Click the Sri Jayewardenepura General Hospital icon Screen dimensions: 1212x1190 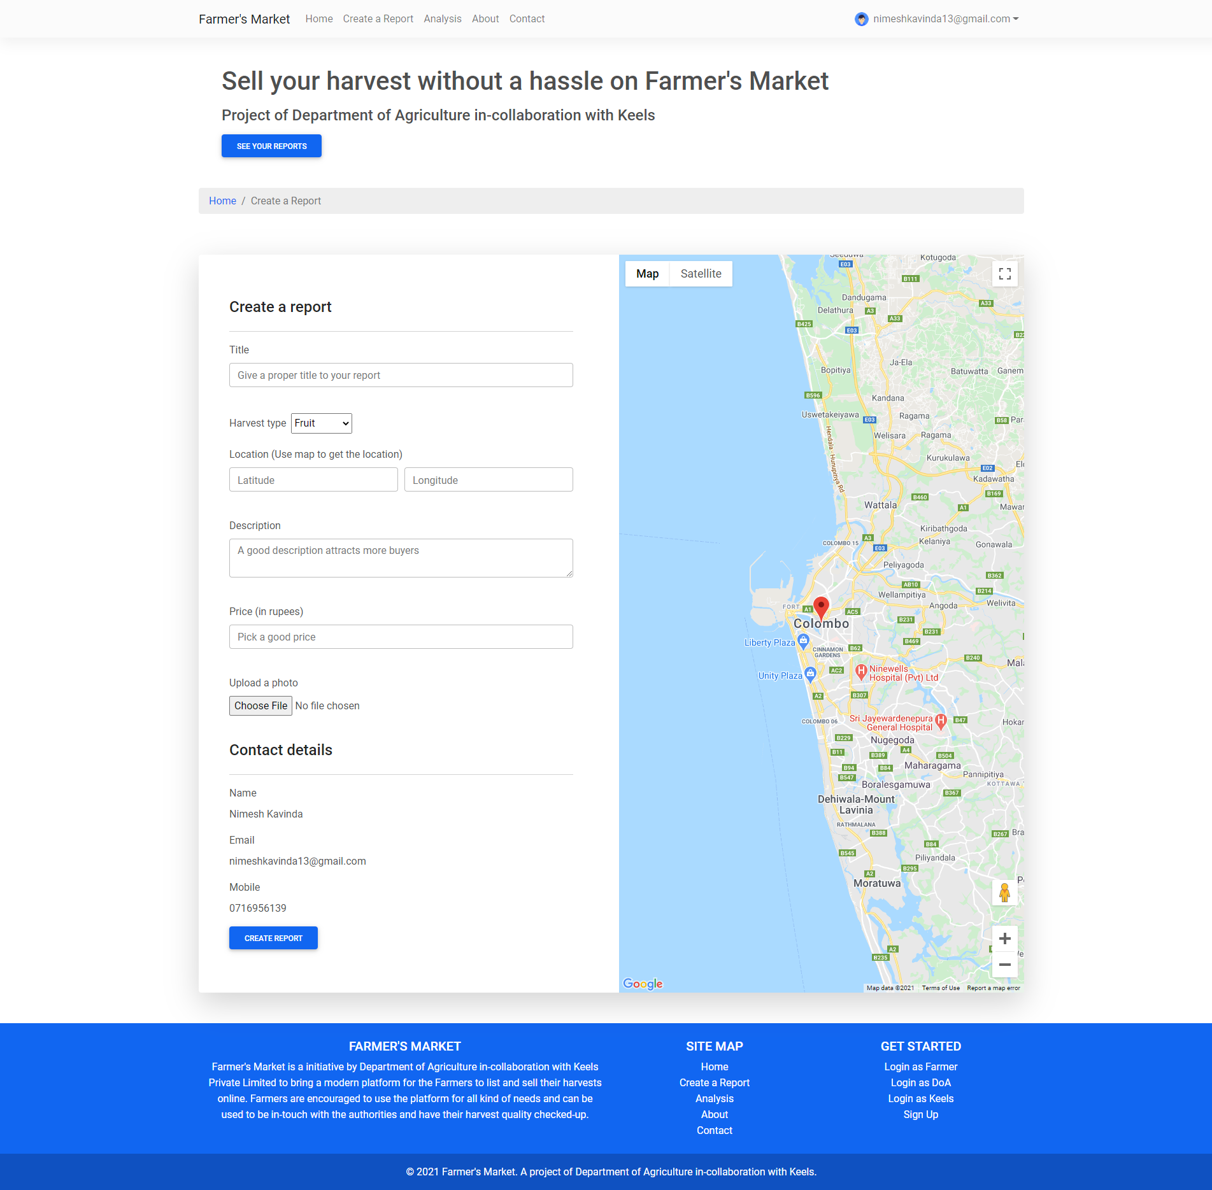pos(941,721)
